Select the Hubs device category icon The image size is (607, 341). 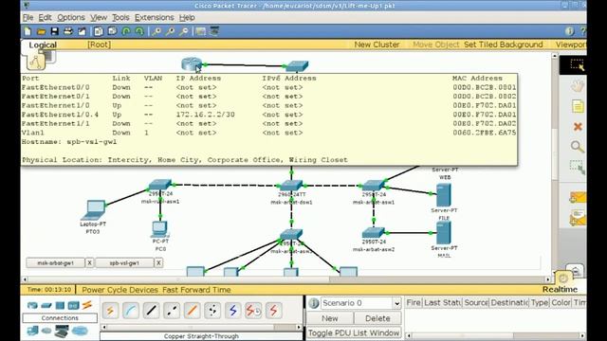coord(60,305)
